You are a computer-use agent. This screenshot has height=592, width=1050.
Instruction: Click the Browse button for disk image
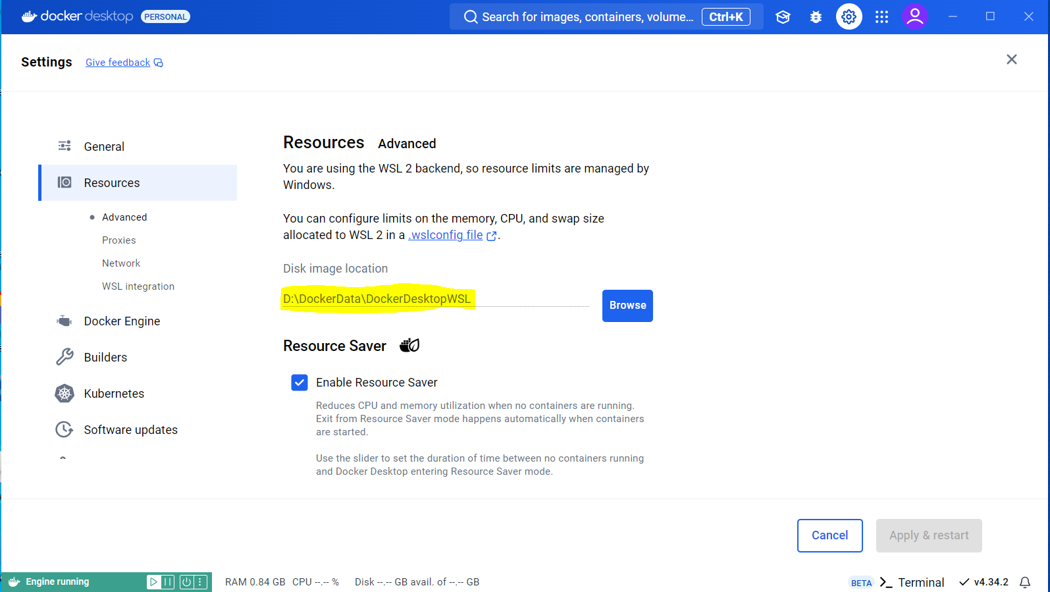[627, 306]
